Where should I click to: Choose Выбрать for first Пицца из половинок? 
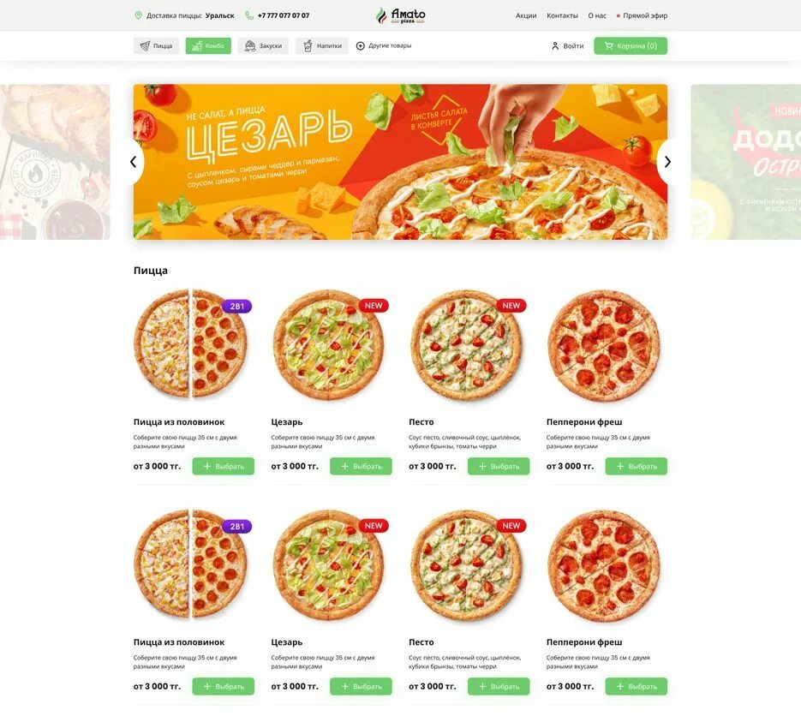(x=224, y=466)
